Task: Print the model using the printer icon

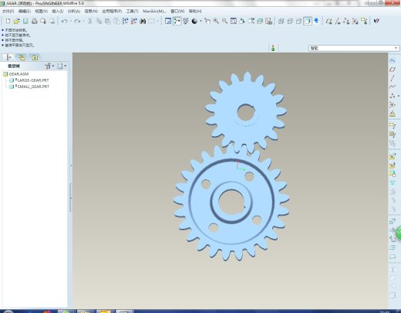Action: coord(34,21)
